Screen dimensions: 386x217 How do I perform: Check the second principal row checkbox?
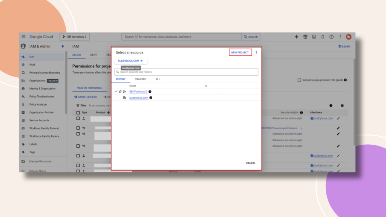78,128
